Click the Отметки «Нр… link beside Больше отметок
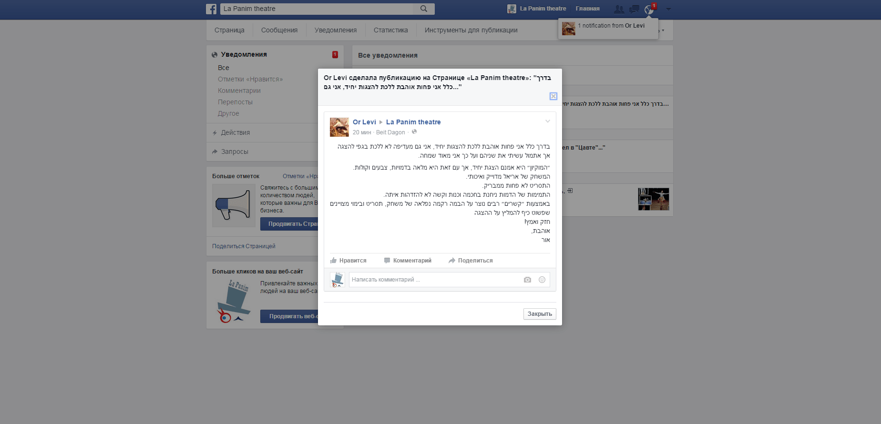 pos(300,176)
